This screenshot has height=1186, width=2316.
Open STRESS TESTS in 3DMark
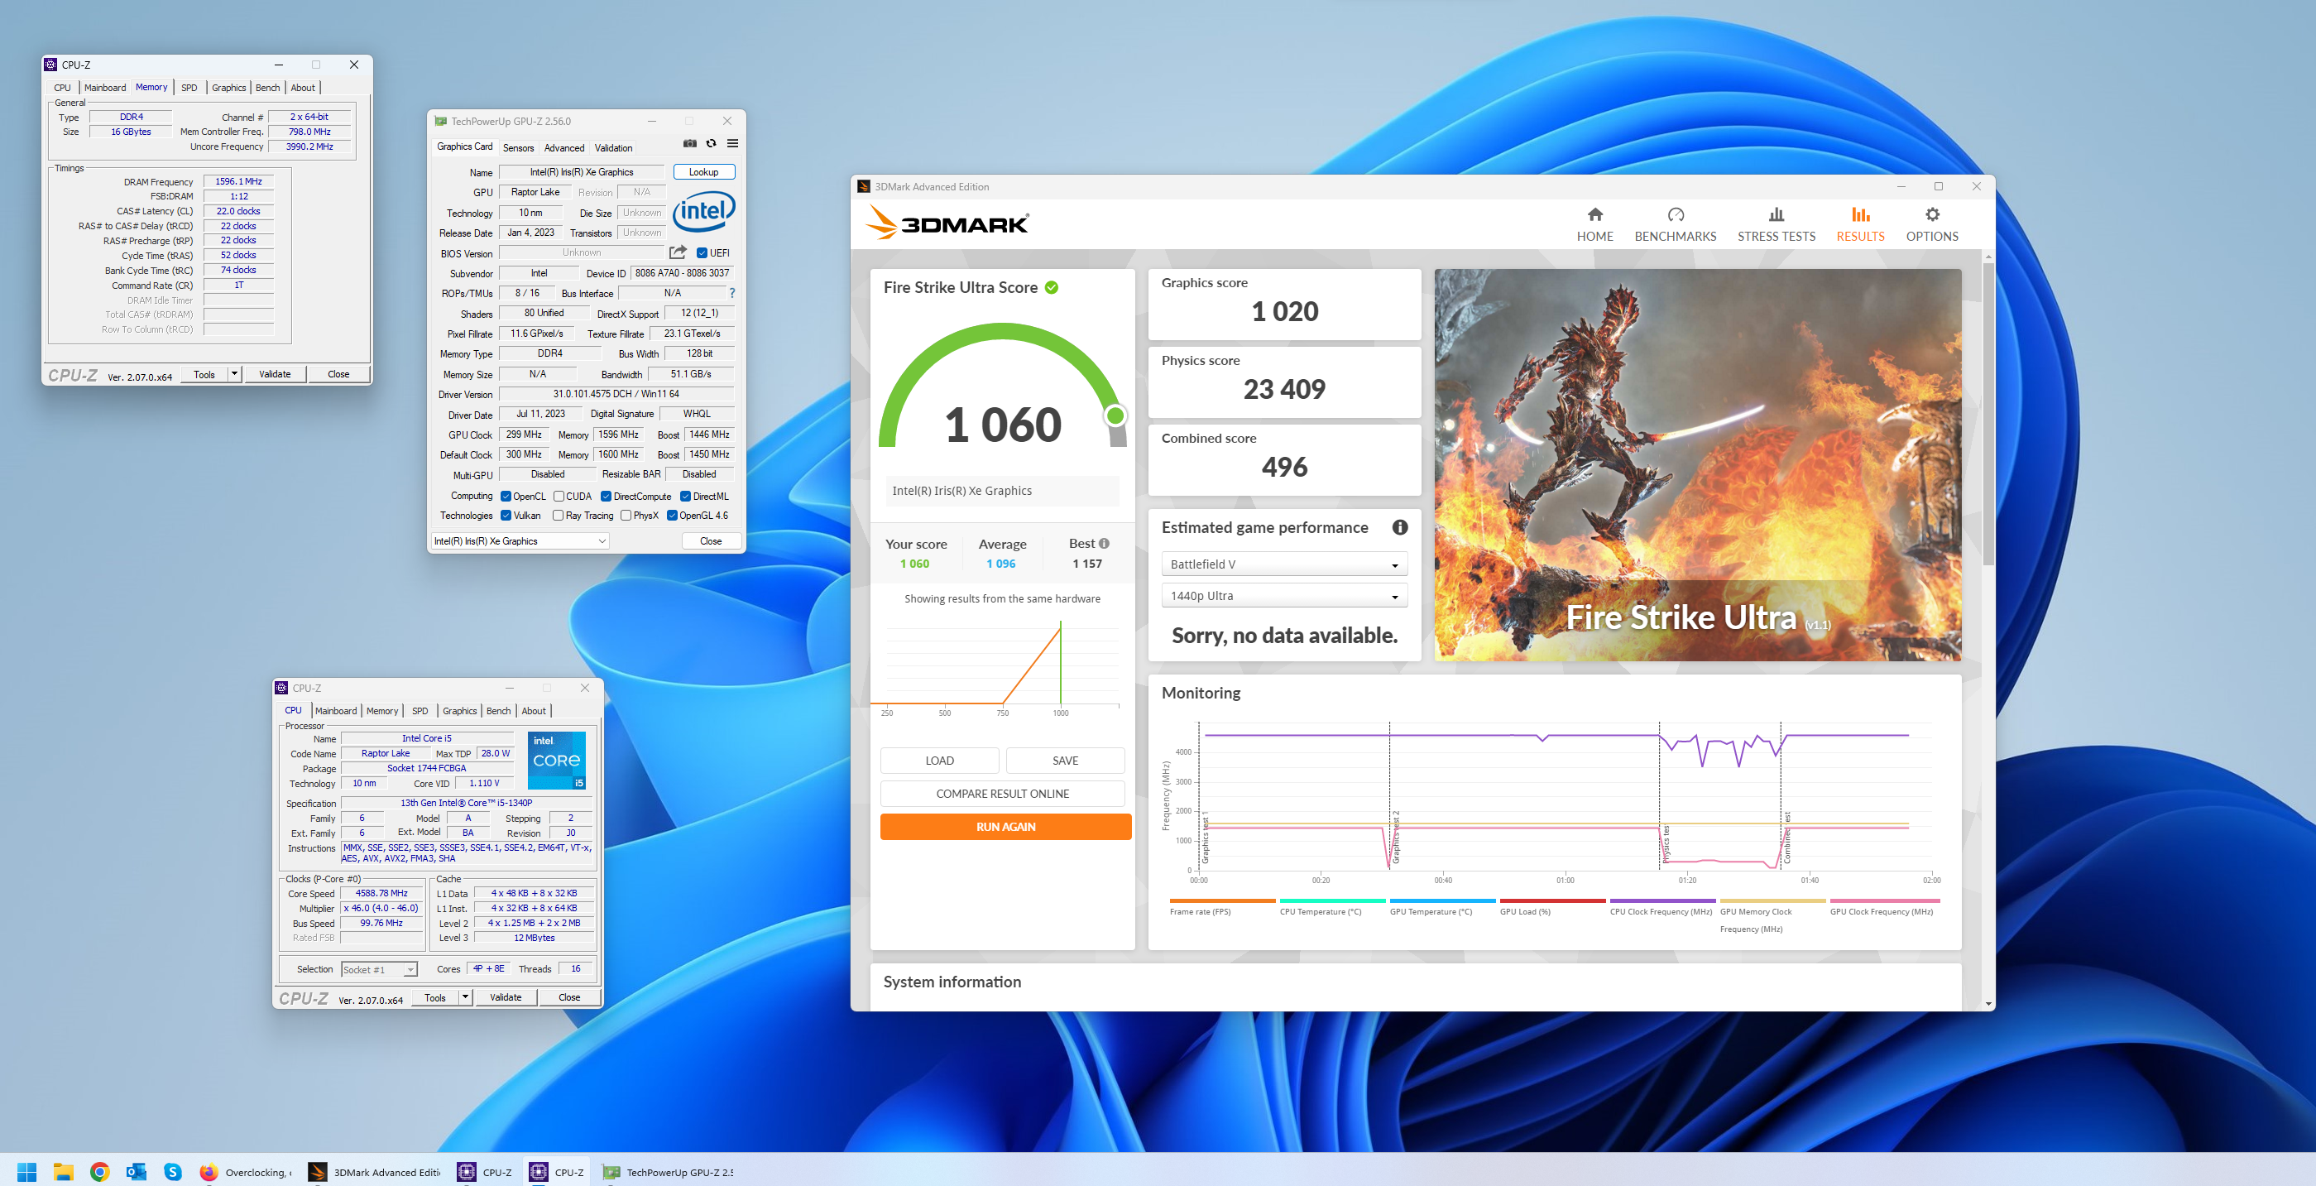coord(1776,224)
